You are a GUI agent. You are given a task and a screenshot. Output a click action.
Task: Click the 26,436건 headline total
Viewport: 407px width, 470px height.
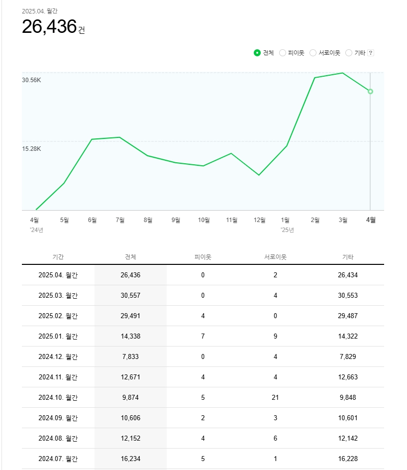click(x=53, y=26)
